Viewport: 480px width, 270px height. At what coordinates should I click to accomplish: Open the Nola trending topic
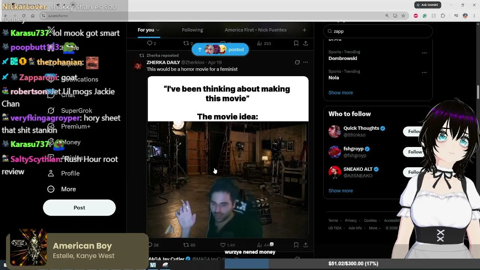point(334,78)
